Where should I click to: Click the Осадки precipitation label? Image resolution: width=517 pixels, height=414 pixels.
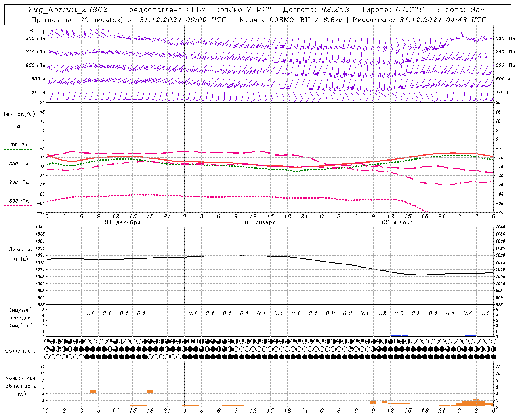pyautogui.click(x=21, y=318)
